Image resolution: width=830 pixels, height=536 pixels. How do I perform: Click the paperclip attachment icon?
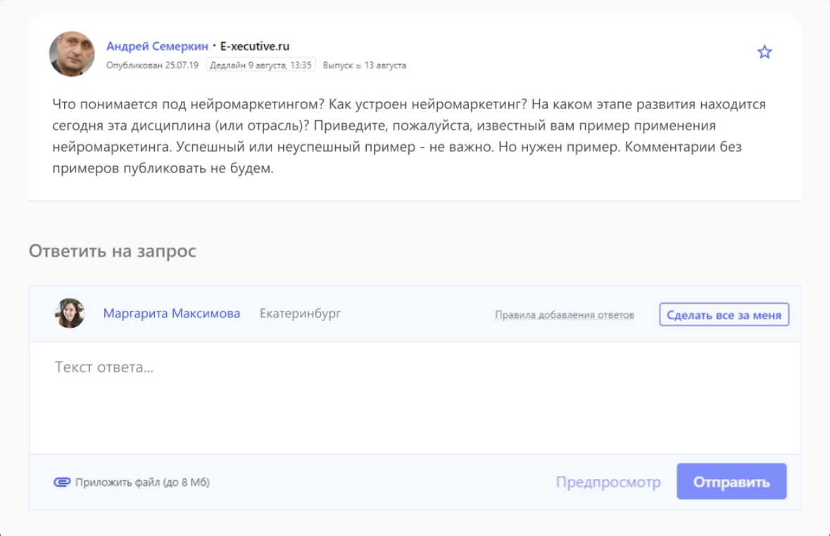click(62, 483)
